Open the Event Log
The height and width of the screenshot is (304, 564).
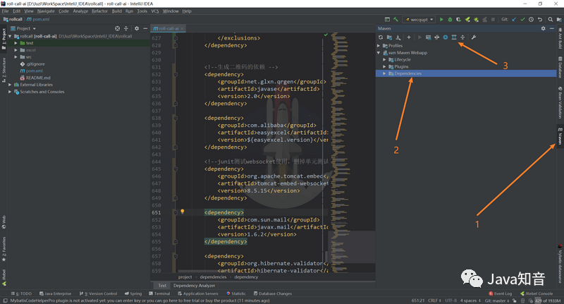pos(501,293)
